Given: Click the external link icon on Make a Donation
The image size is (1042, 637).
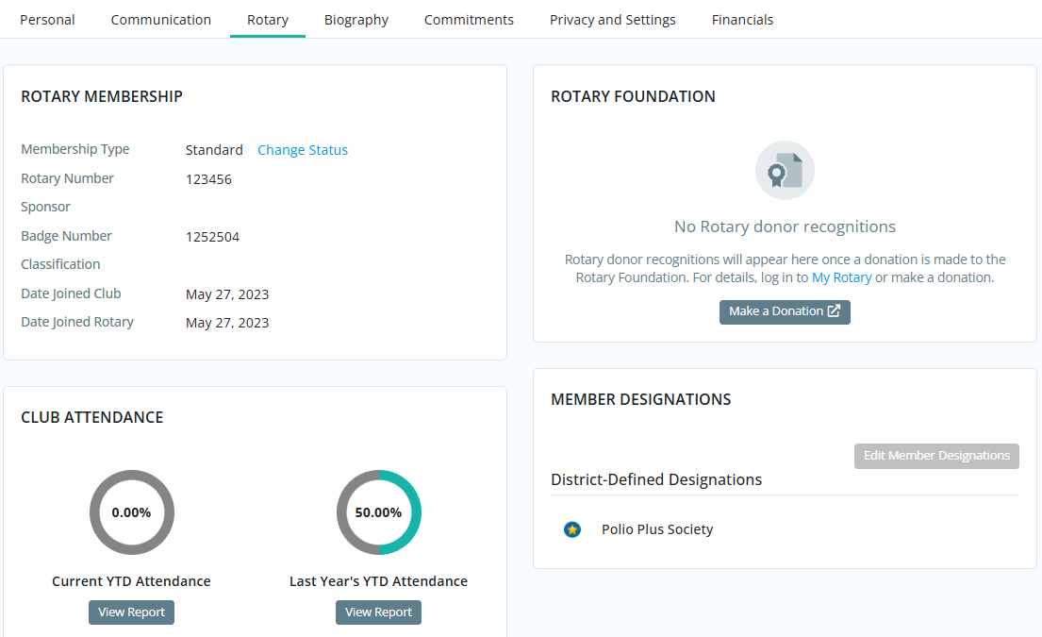Looking at the screenshot, I should (x=834, y=310).
